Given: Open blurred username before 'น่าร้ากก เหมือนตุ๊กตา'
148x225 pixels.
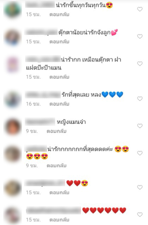Looking at the screenshot, I should click(43, 59).
